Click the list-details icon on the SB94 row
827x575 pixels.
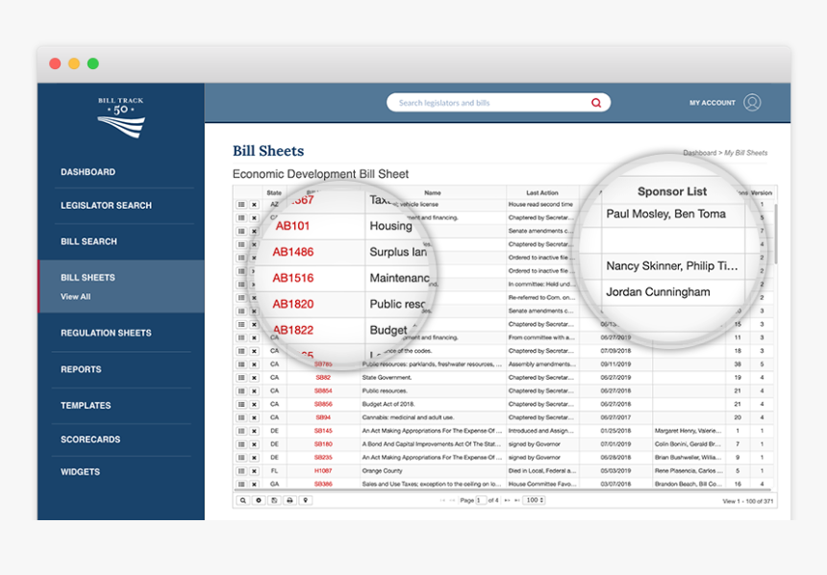(x=241, y=417)
